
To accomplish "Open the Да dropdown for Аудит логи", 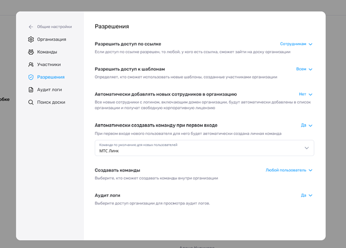I will (x=307, y=195).
